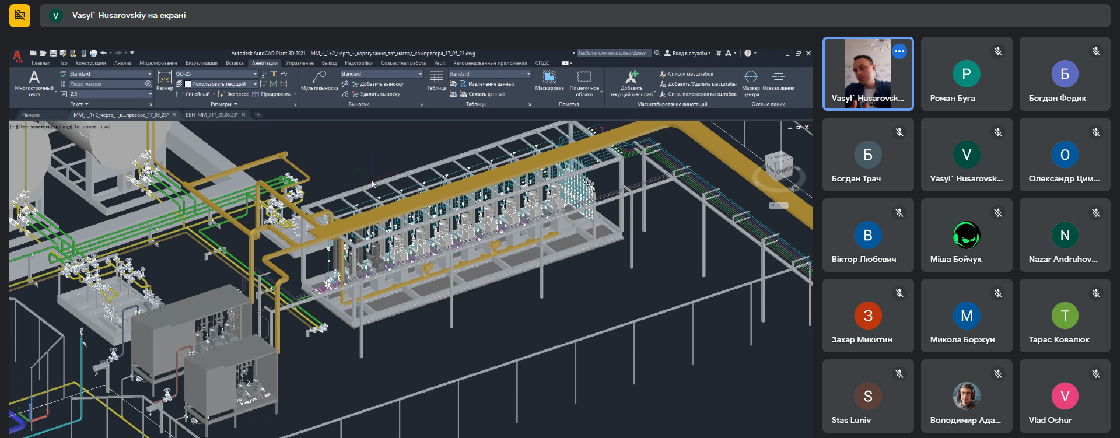This screenshot has width=1120, height=438.
Task: Click Добавить текущий масштаб tool
Action: (632, 83)
